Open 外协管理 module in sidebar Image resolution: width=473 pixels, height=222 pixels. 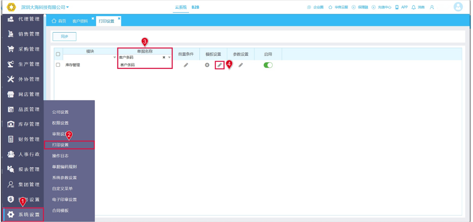coord(23,79)
